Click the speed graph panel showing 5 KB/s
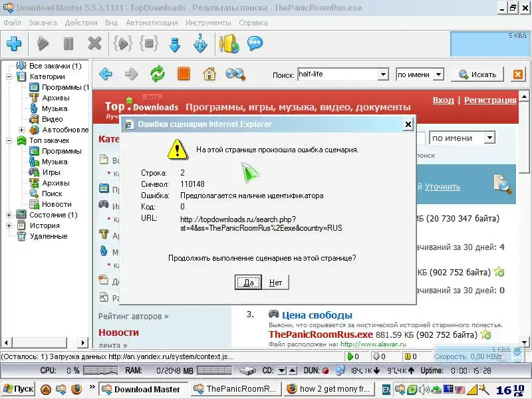The image size is (532, 399). (489, 44)
